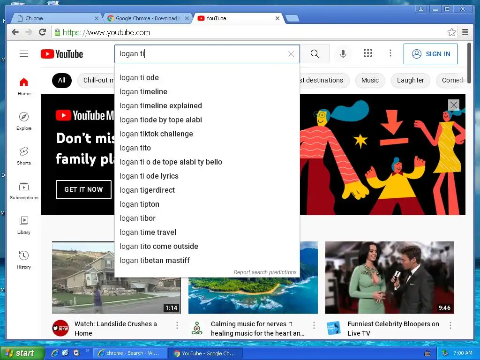Image resolution: width=480 pixels, height=360 pixels.
Task: Click SIGN IN button
Action: pyautogui.click(x=431, y=54)
